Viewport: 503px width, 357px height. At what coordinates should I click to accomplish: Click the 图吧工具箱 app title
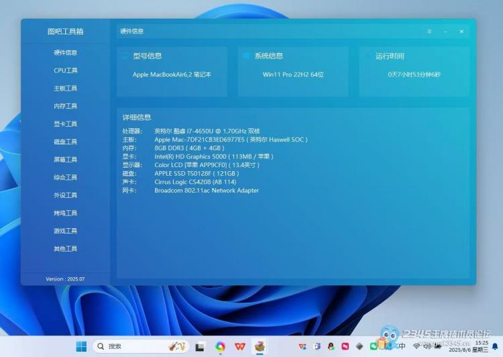[x=66, y=32]
